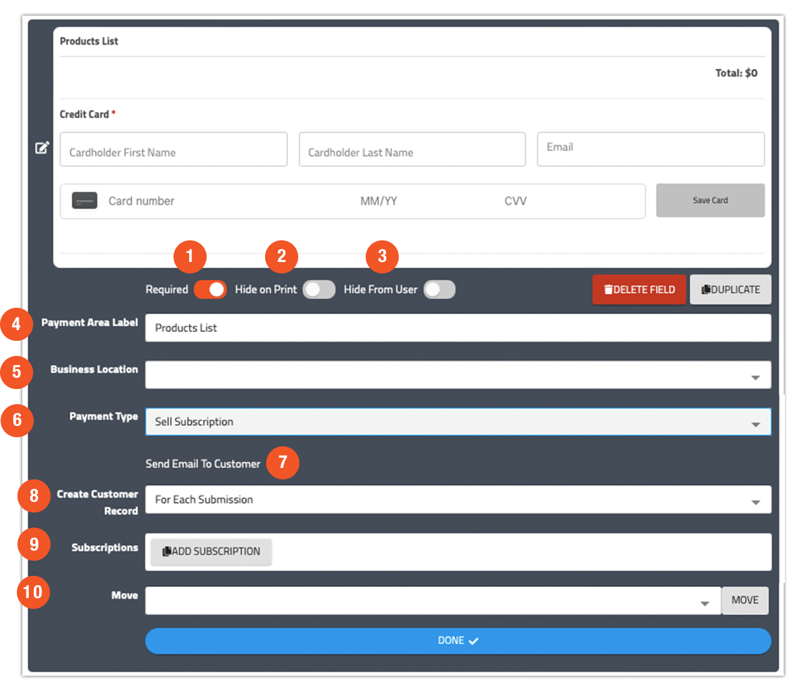Click the Cardholder First Name field

click(173, 149)
